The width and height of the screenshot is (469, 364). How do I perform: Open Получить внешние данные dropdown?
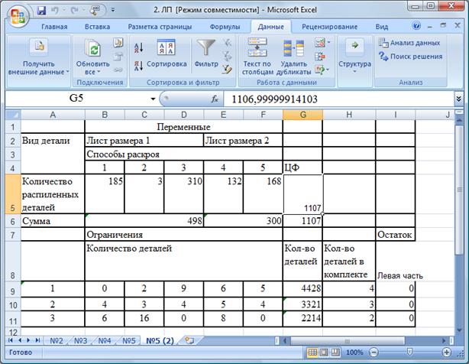tap(38, 57)
